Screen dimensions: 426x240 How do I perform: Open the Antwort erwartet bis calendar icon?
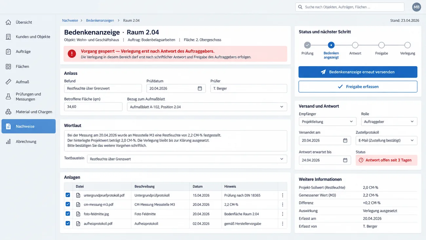click(x=345, y=160)
